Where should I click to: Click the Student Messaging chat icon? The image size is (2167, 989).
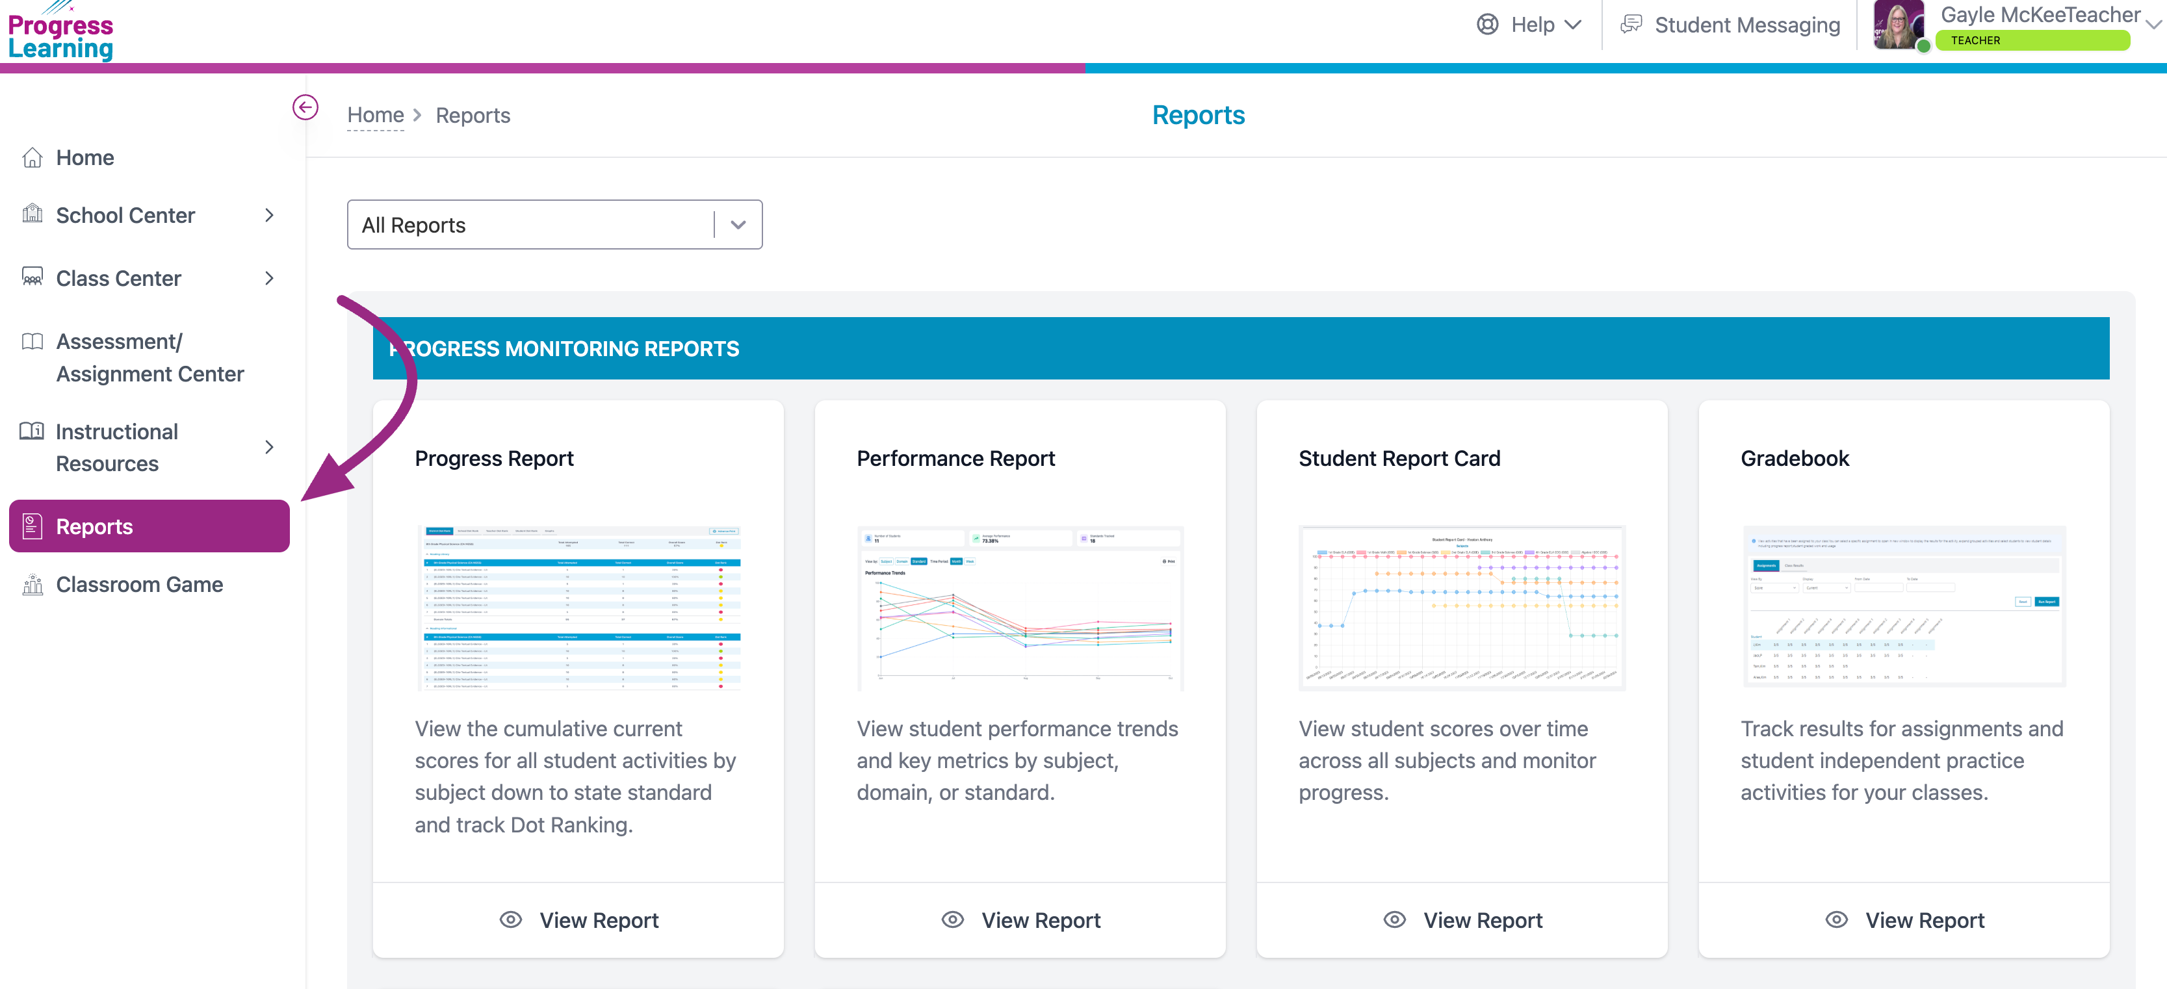tap(1630, 25)
